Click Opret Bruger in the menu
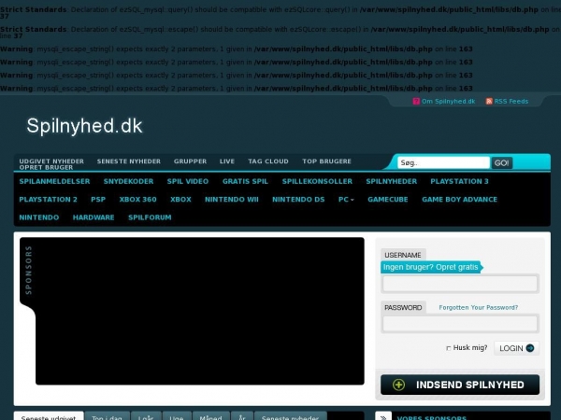The width and height of the screenshot is (561, 420). tap(46, 167)
